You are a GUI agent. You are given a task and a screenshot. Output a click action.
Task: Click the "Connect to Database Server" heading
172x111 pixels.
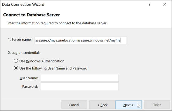[31, 15]
